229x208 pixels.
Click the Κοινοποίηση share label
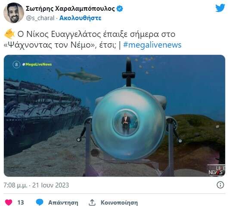[x=119, y=202]
